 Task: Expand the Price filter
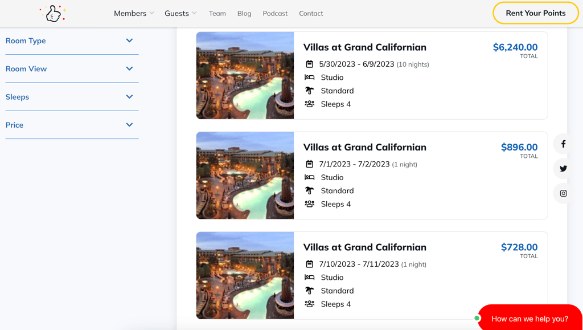(72, 125)
